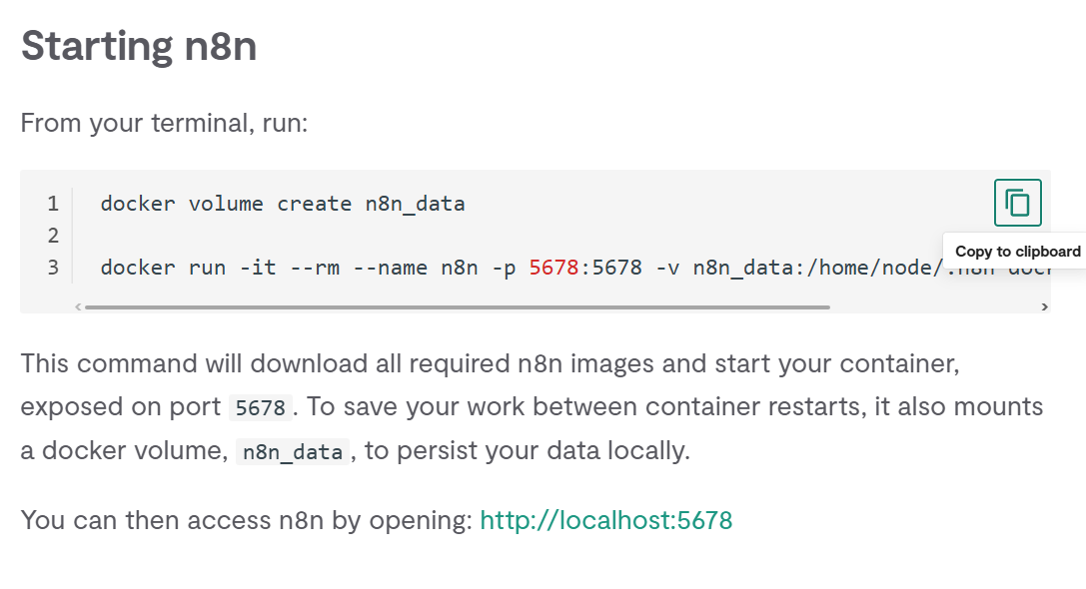Copy the code block to clipboard
This screenshot has width=1086, height=589.
pyautogui.click(x=1017, y=203)
